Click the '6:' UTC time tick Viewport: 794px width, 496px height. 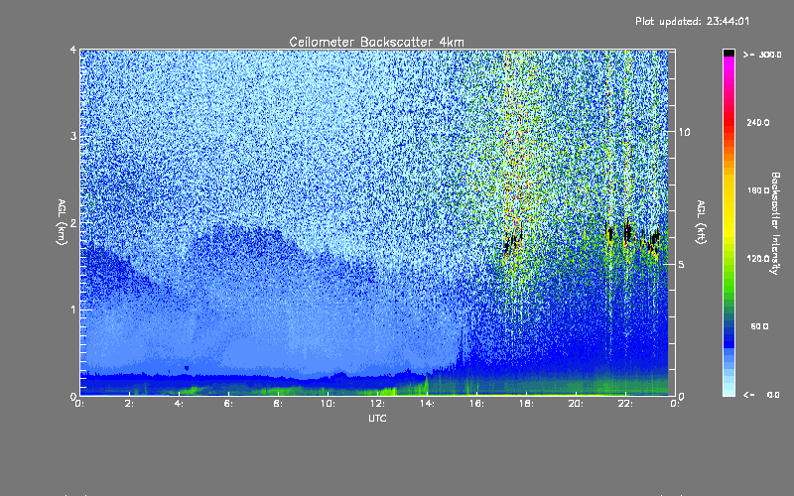click(x=229, y=404)
